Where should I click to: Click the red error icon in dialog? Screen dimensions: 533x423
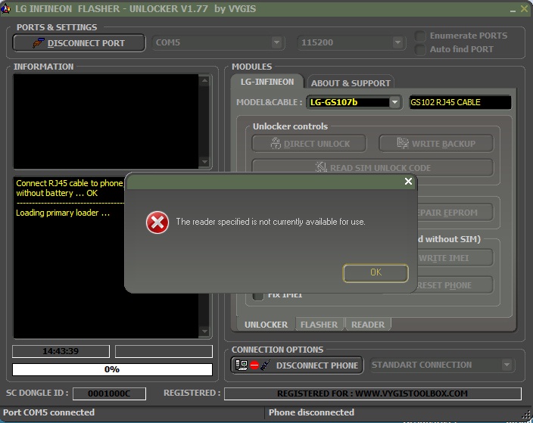(x=157, y=222)
